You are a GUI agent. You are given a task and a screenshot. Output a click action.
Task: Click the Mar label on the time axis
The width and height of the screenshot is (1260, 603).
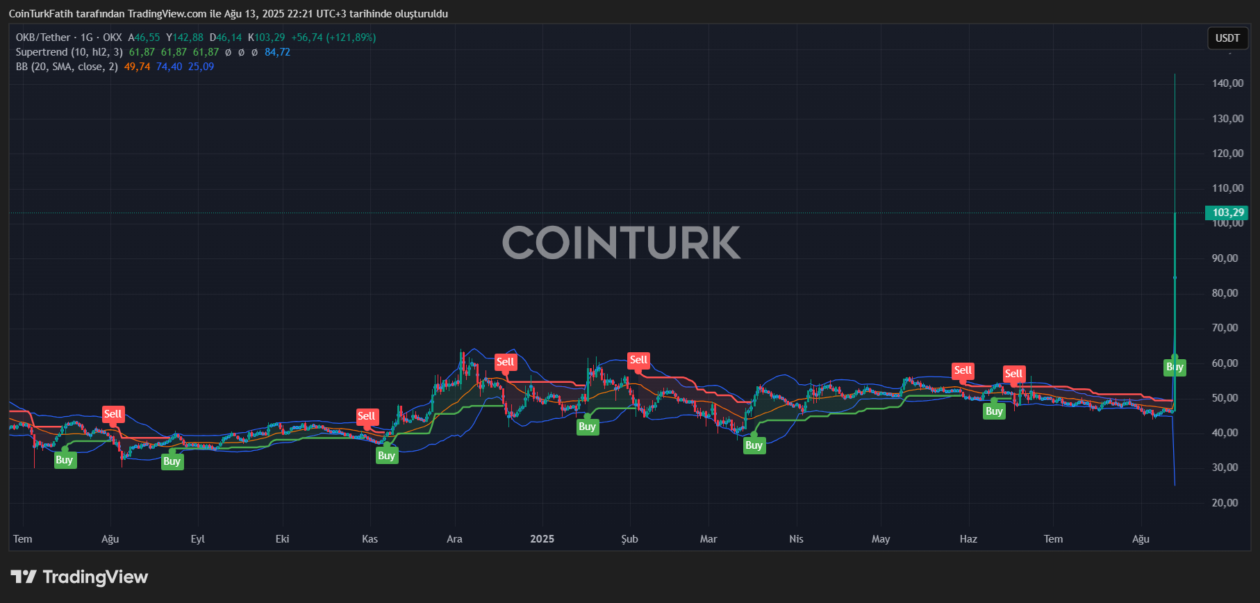click(708, 539)
